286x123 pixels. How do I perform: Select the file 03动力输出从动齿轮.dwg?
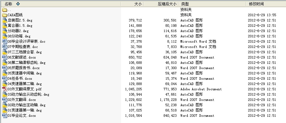pyautogui.click(x=28, y=95)
